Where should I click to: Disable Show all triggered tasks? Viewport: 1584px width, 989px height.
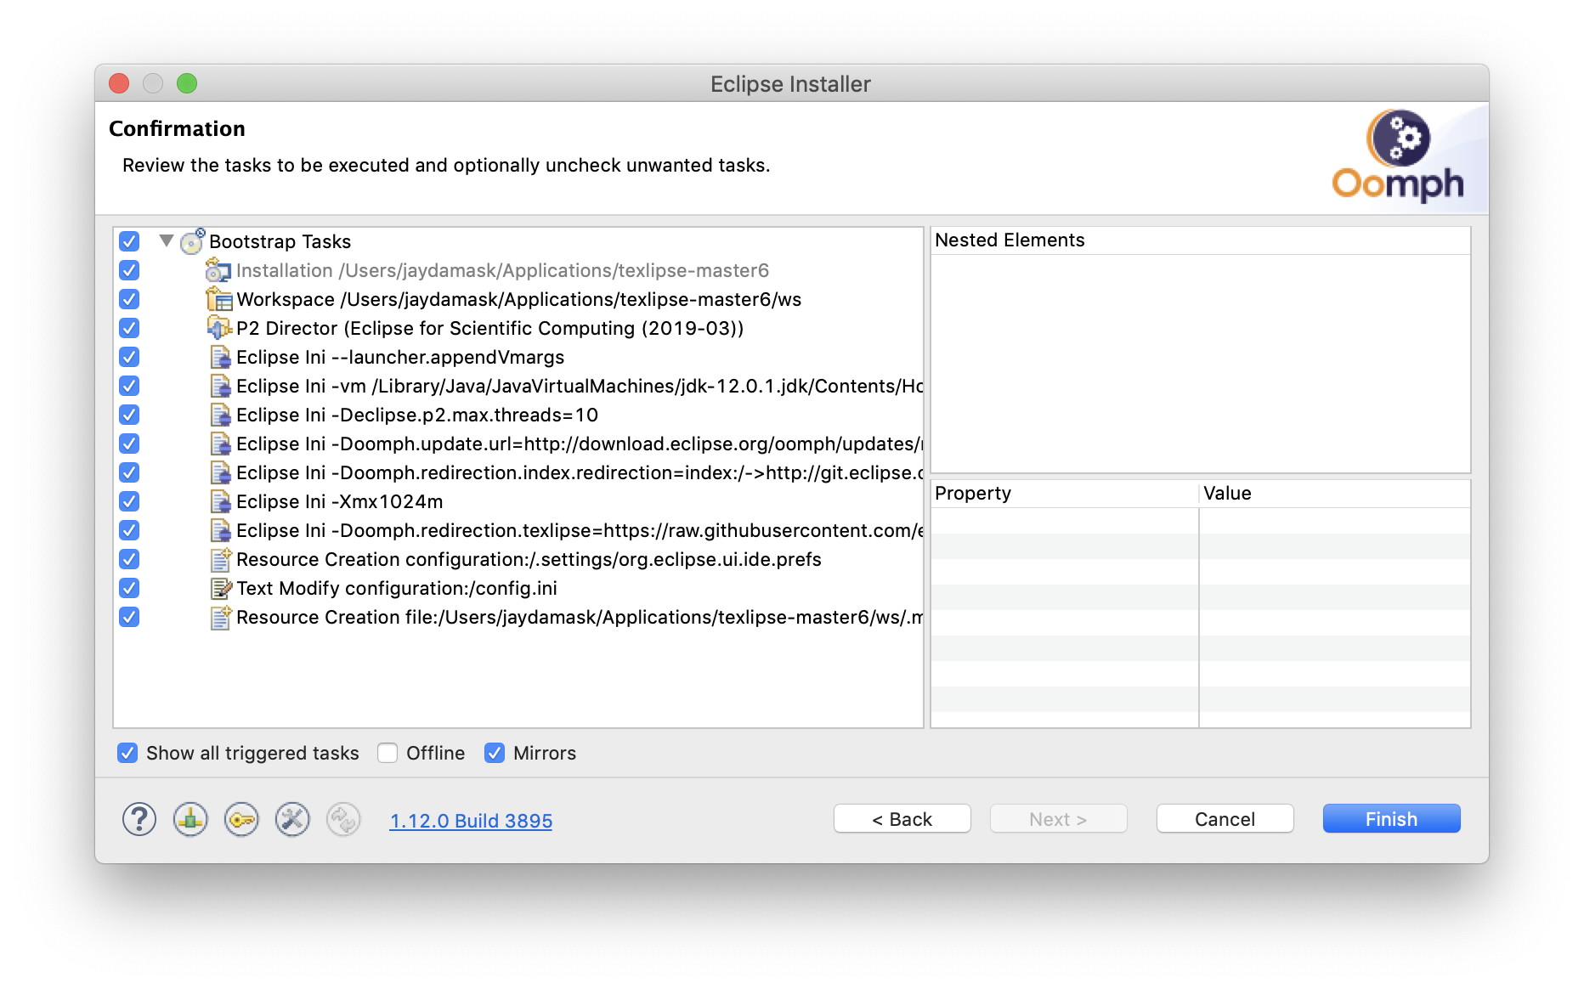click(127, 753)
